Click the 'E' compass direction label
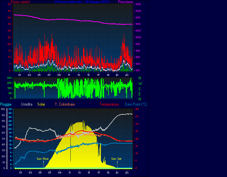Screen dimensions: 227x177 tap(139, 94)
